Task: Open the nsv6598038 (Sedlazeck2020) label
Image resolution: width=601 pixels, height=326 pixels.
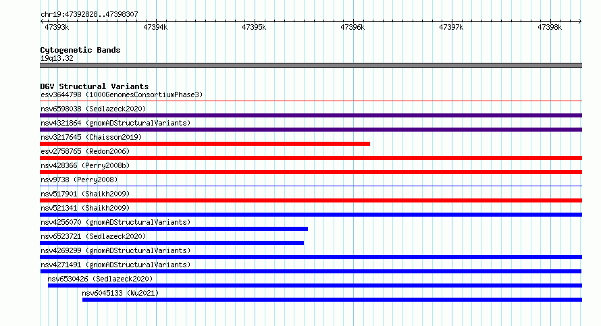Action: click(93, 109)
